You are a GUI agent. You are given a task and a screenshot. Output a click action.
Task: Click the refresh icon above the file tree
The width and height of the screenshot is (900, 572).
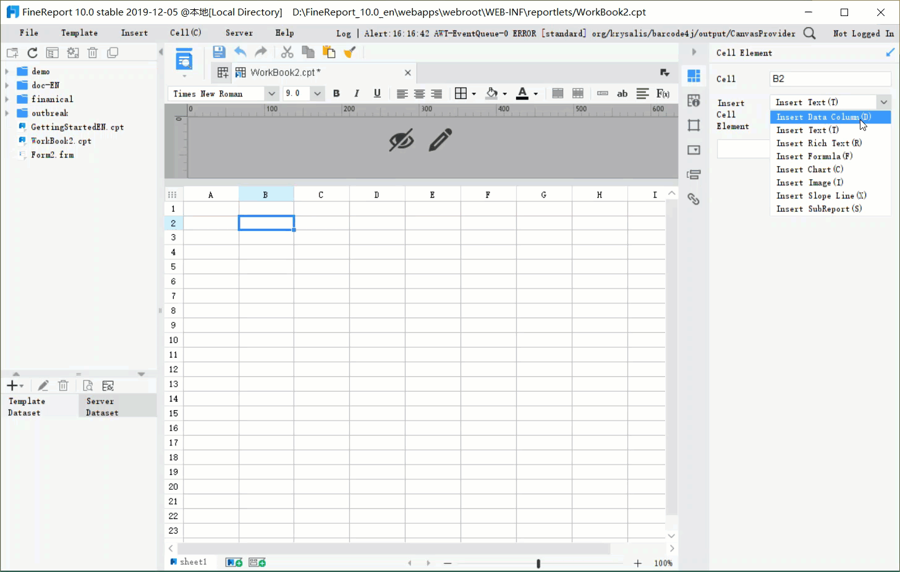tap(32, 53)
